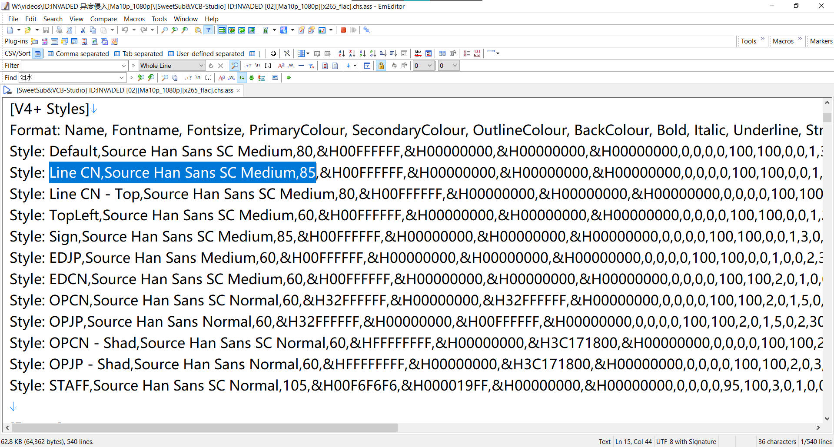Click the Sort by length short-to-long icon

(x=383, y=53)
